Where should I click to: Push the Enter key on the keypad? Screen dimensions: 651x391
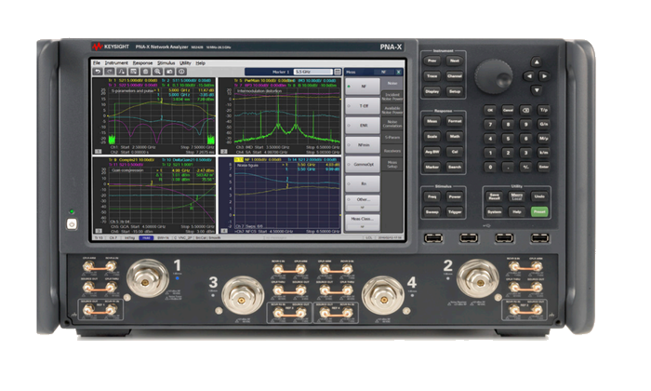point(543,167)
